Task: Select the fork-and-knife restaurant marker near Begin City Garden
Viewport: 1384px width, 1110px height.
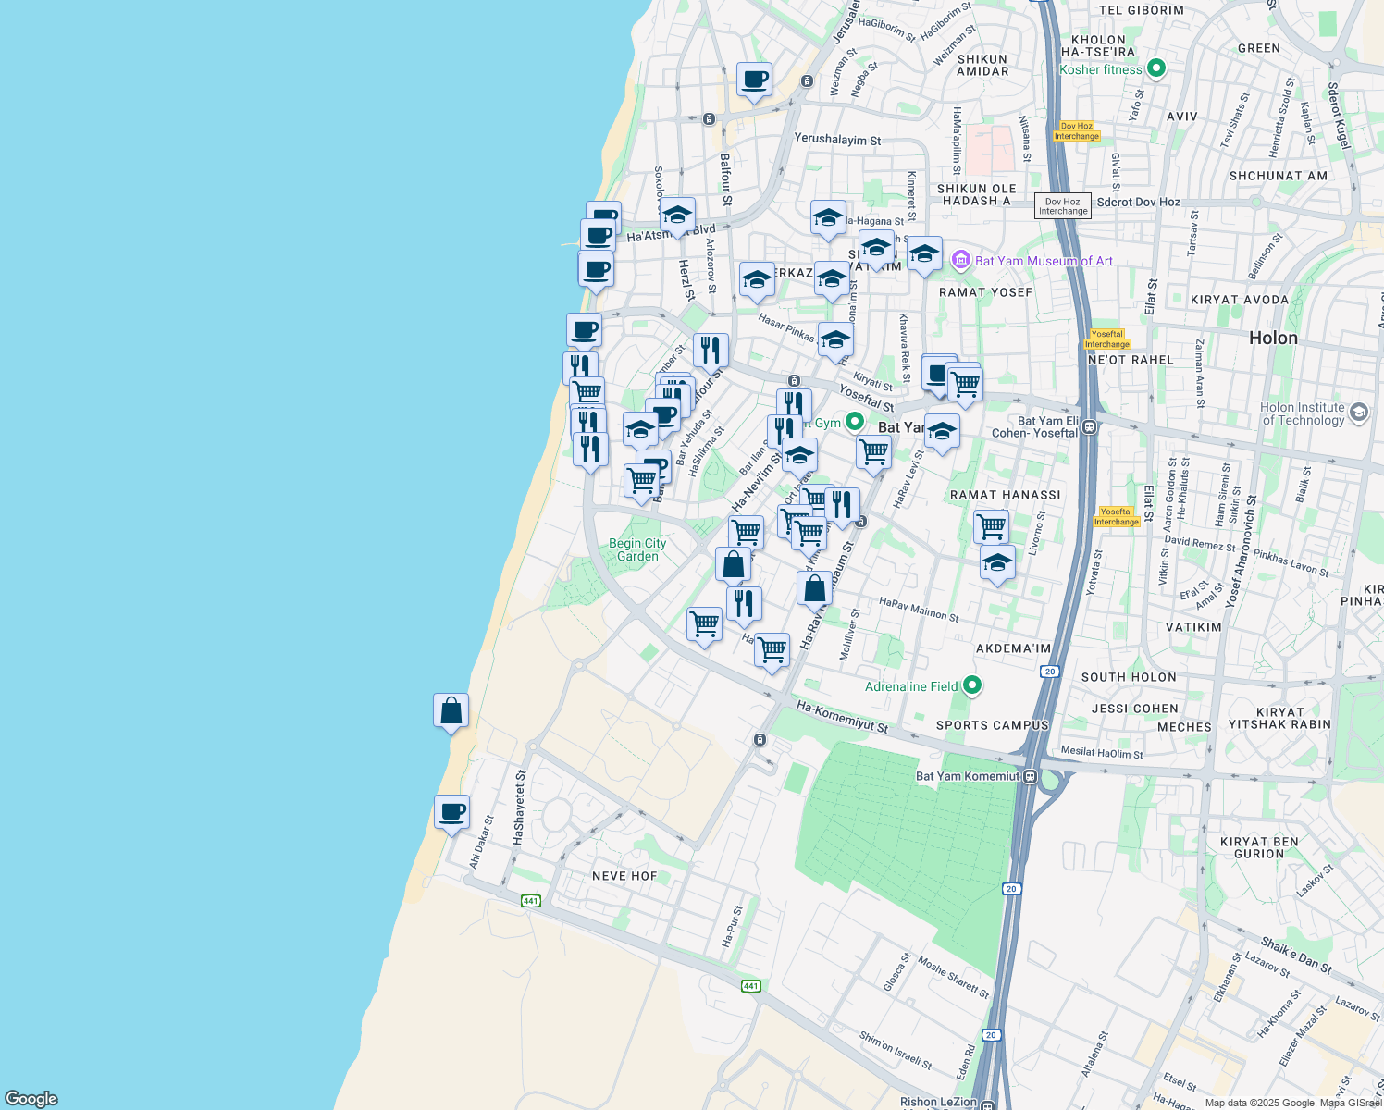Action: pos(745,606)
